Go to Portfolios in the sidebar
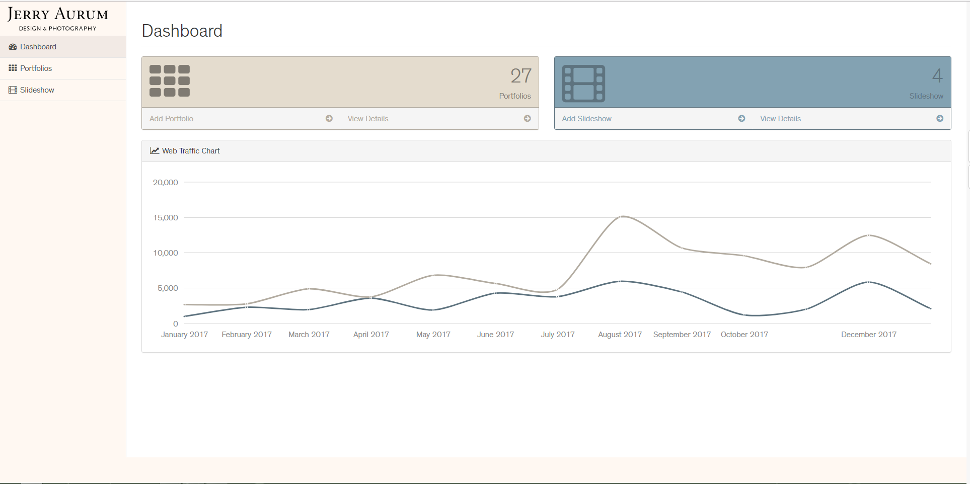Viewport: 970px width, 484px height. pyautogui.click(x=36, y=68)
